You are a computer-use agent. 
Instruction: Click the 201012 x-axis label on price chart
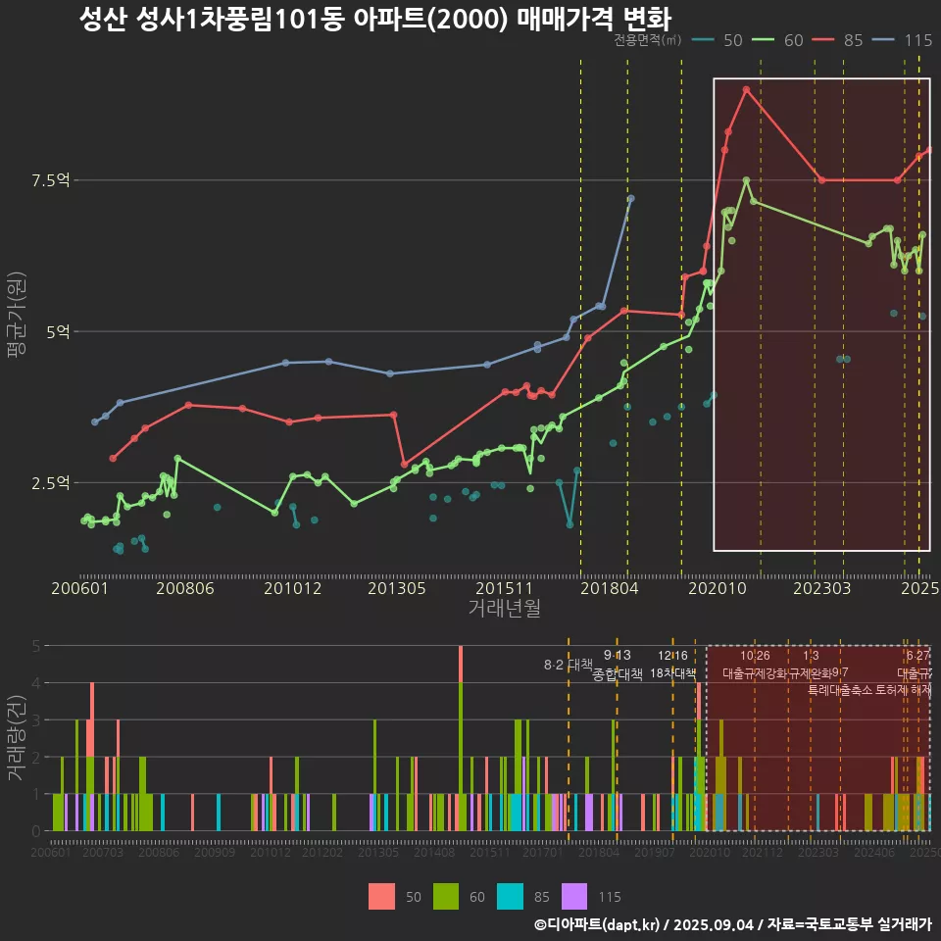[x=293, y=588]
